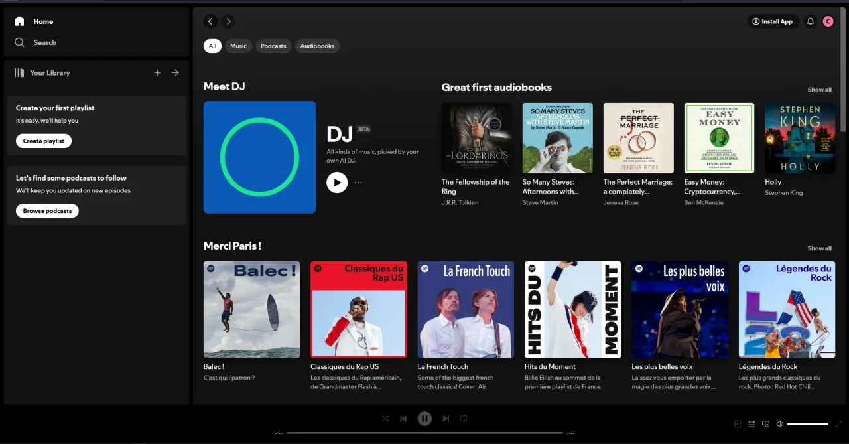Show all Merci Paris playlists
This screenshot has width=849, height=444.
[x=819, y=248]
